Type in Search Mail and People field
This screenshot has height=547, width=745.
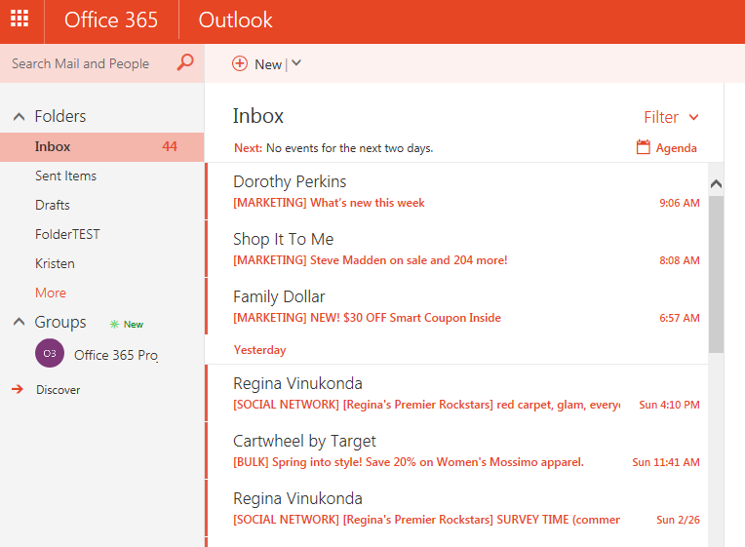click(x=88, y=63)
